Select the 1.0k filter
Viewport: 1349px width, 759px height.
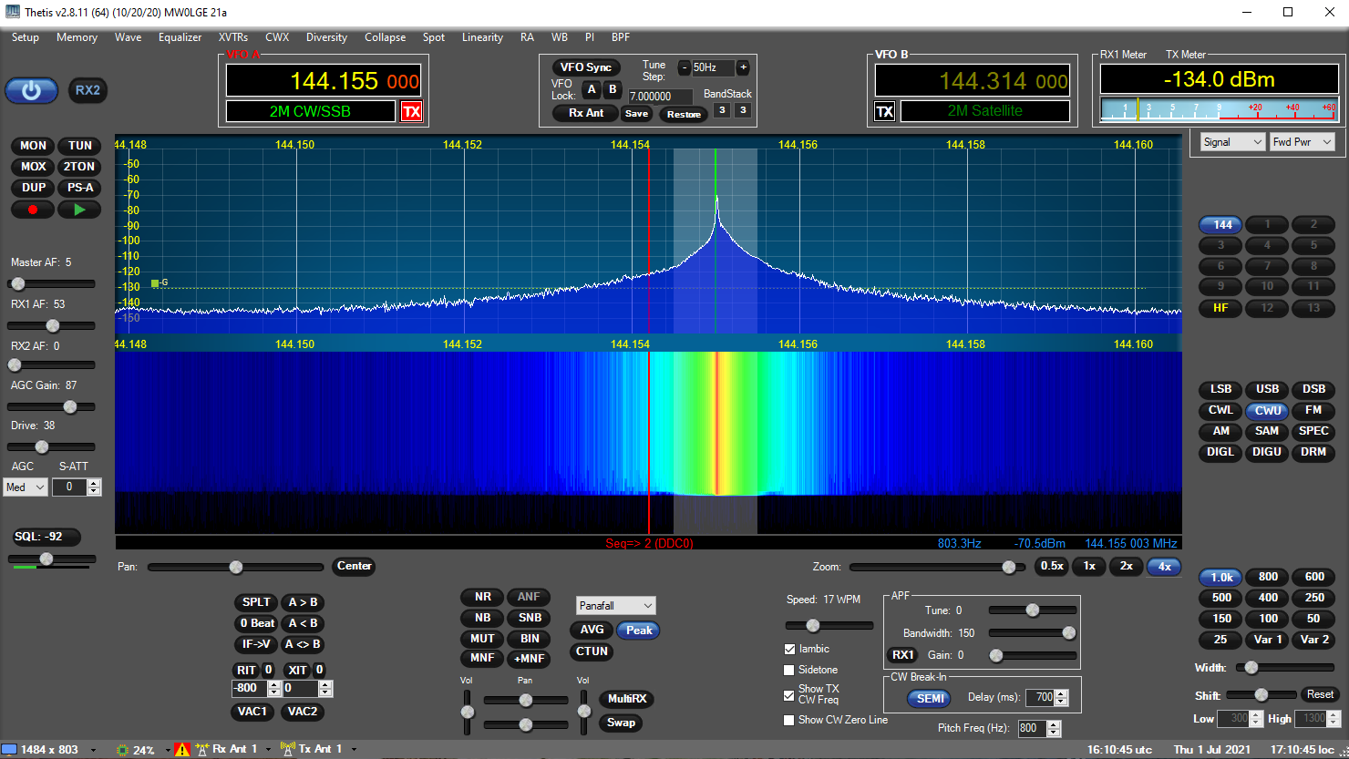[1221, 577]
